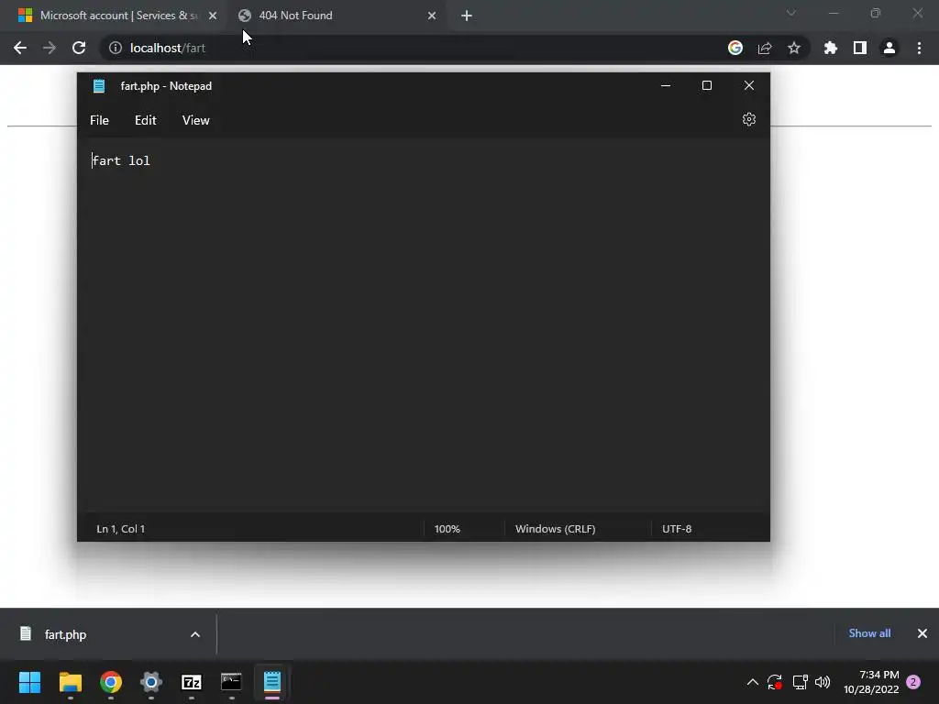
Task: Bookmark this page with the star
Action: [x=794, y=48]
